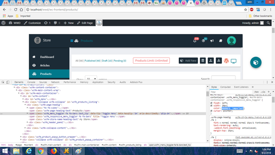Open the red WordPress admin icon
275x155 pixels.
pos(226,61)
